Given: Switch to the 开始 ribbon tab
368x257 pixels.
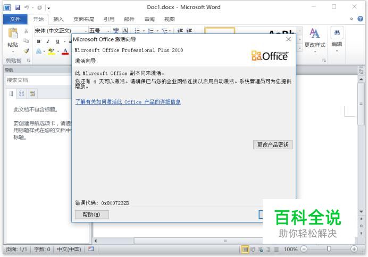Looking at the screenshot, I should pyautogui.click(x=38, y=19).
